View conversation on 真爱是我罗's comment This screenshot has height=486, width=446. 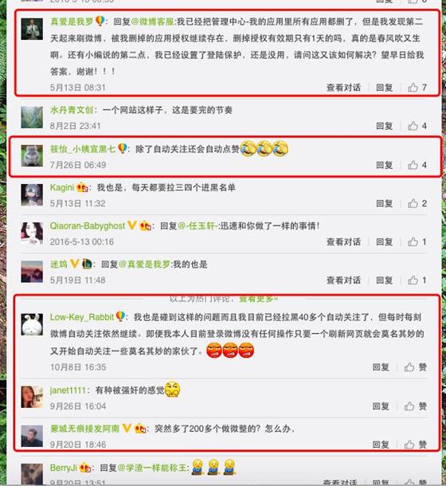tap(343, 88)
